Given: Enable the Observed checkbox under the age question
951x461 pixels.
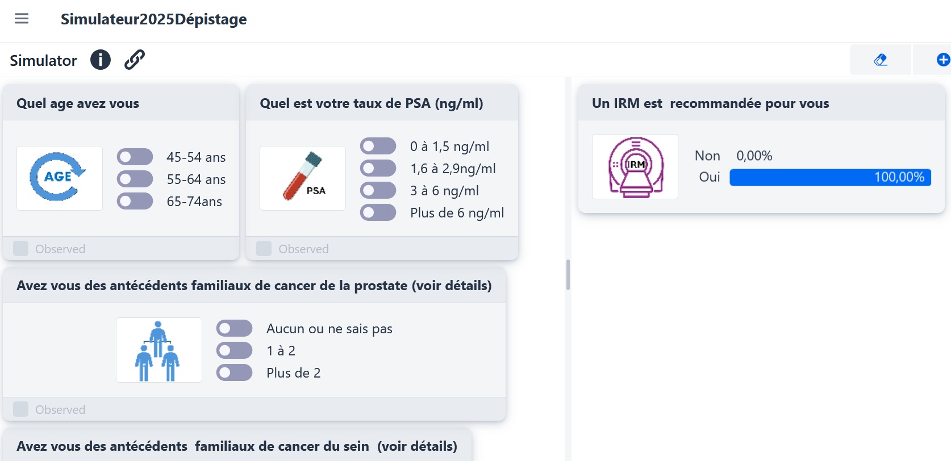Looking at the screenshot, I should 20,248.
